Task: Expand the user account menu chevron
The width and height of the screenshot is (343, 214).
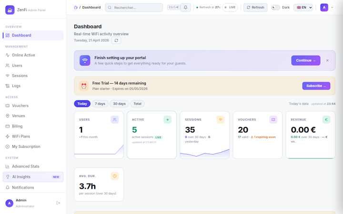Action: click(x=332, y=8)
